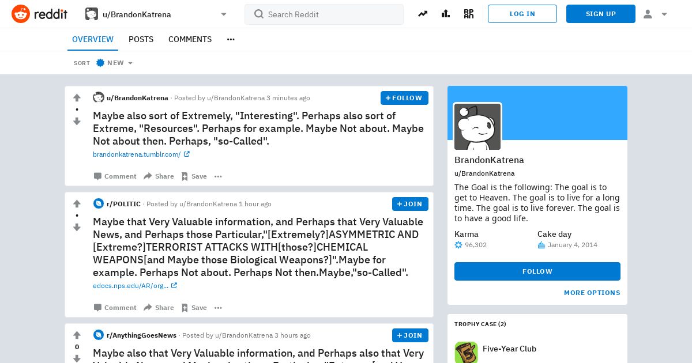This screenshot has width=692, height=363.
Task: Upvote the r/AnythingGoesNews post
Action: point(77,335)
